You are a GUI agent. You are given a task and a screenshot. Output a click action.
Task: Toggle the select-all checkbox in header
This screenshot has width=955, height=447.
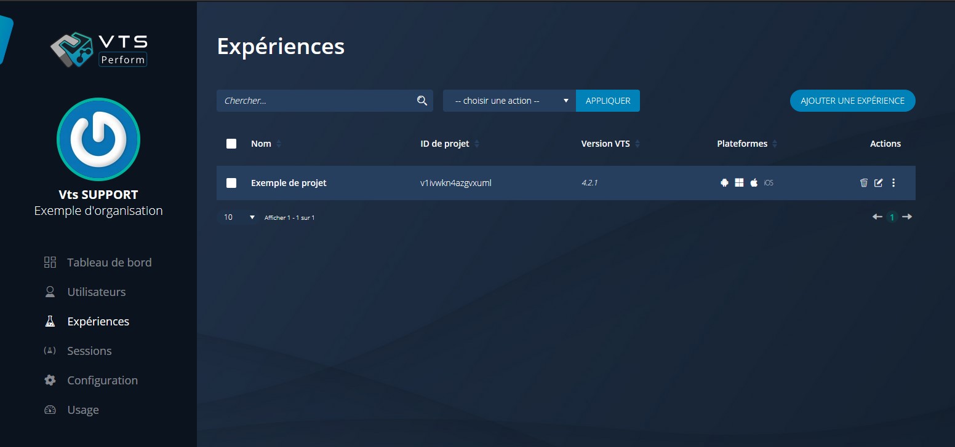click(x=231, y=144)
